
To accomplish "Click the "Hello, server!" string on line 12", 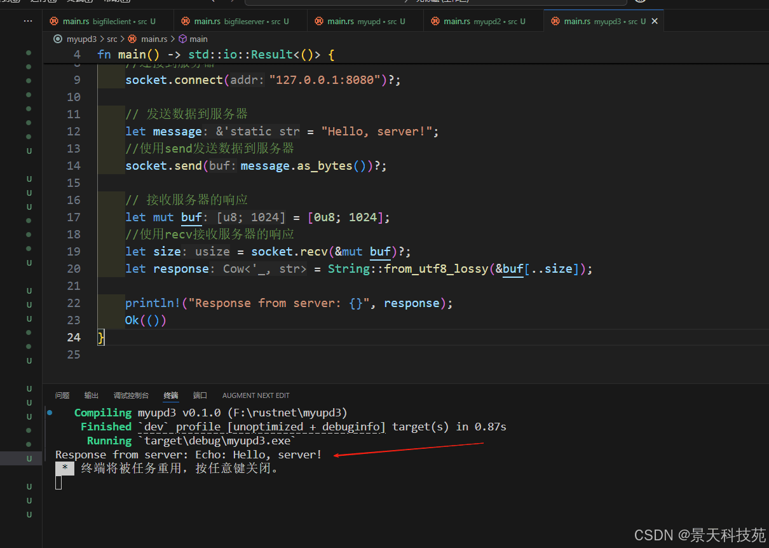I will point(377,132).
